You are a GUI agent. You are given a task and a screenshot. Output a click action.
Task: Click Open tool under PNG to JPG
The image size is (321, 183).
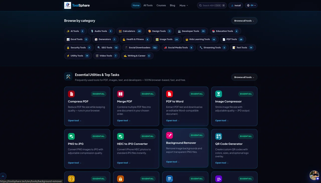tap(75, 163)
